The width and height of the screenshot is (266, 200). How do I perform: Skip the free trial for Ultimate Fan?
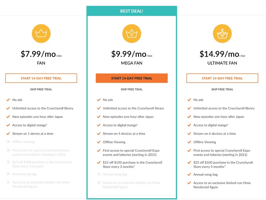(x=222, y=89)
